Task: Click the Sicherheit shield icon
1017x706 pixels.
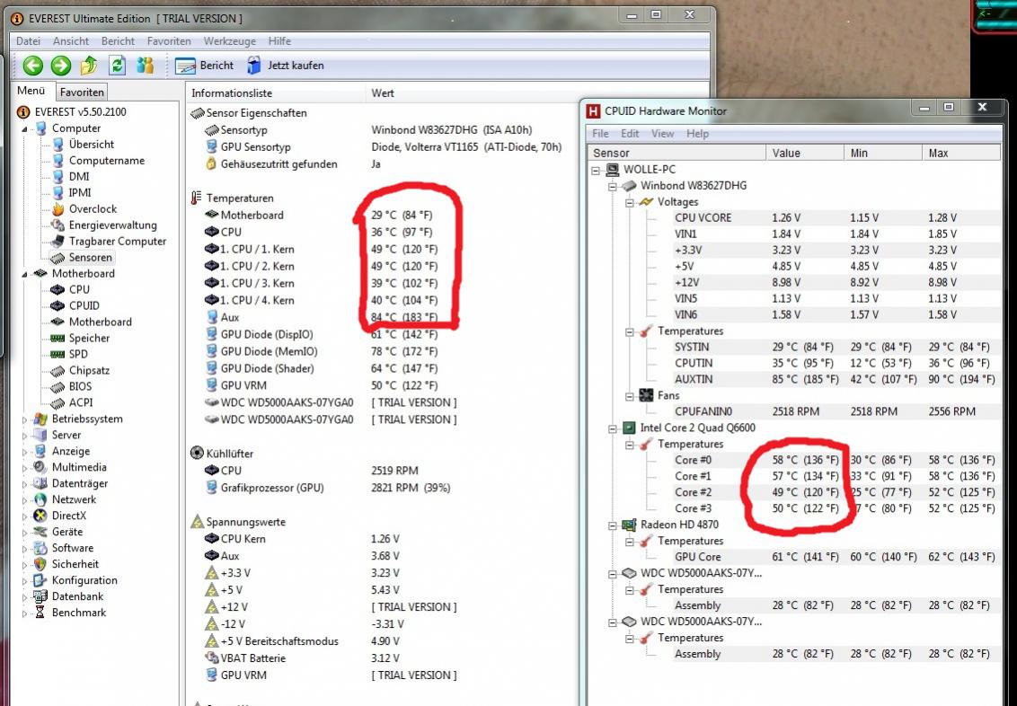Action: [x=40, y=565]
